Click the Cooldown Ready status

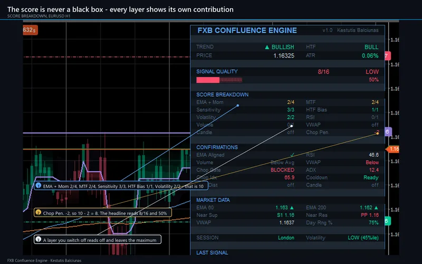[x=371, y=177]
